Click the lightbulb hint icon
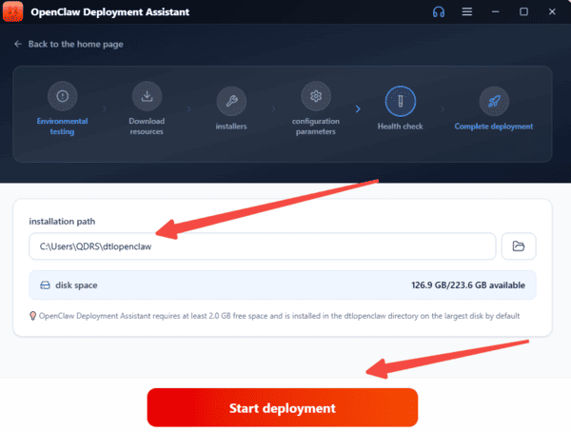This screenshot has height=432, width=571. pos(32,316)
